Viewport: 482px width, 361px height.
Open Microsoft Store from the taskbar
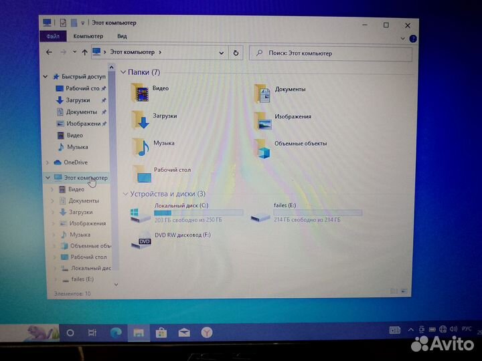point(161,332)
